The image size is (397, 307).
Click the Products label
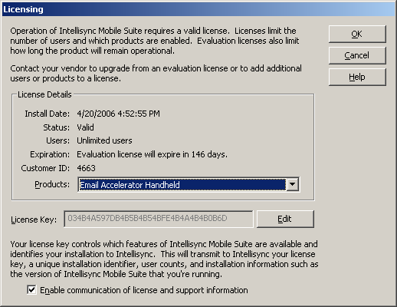tap(52, 184)
